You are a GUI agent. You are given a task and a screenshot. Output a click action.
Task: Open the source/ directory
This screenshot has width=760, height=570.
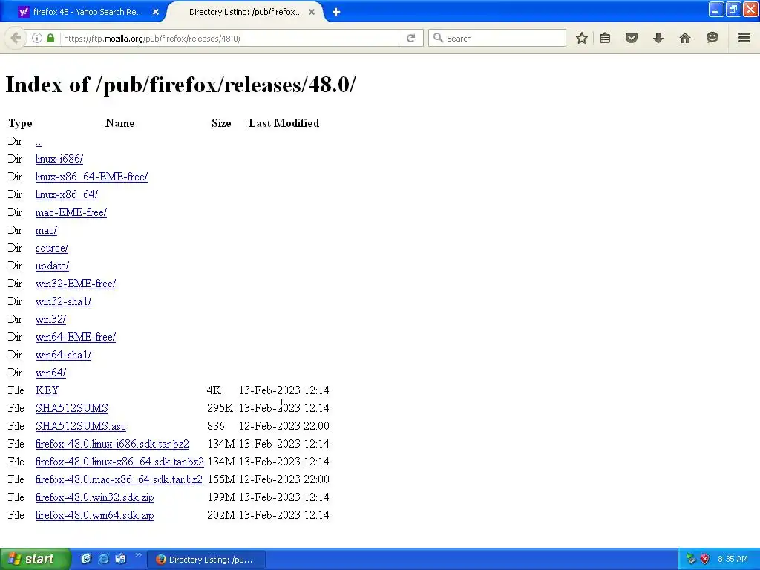pos(52,248)
